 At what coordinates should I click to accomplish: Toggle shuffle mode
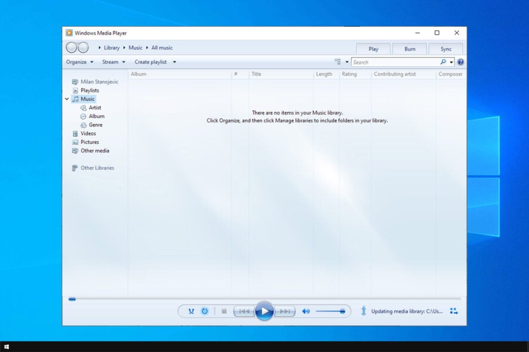(x=191, y=311)
